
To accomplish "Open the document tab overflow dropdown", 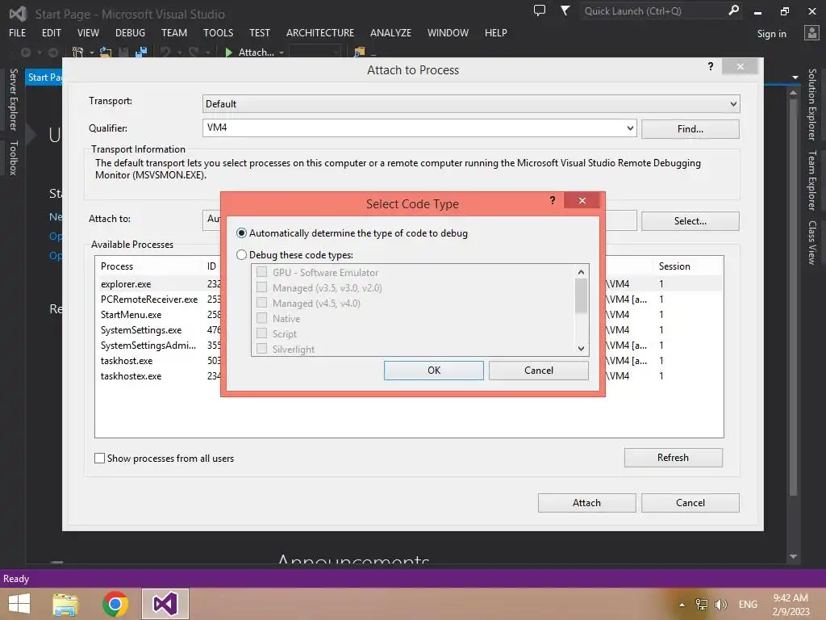I will click(795, 77).
